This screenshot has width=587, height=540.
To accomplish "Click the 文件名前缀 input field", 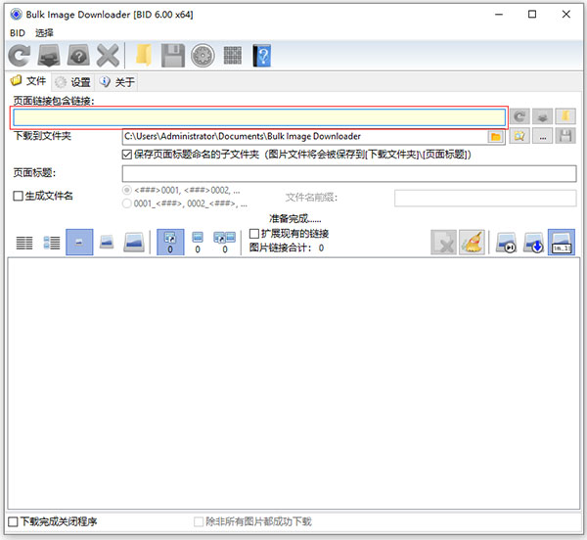I will (x=485, y=198).
